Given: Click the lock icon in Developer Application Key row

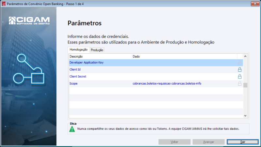Looking at the screenshot, I should point(240,63).
